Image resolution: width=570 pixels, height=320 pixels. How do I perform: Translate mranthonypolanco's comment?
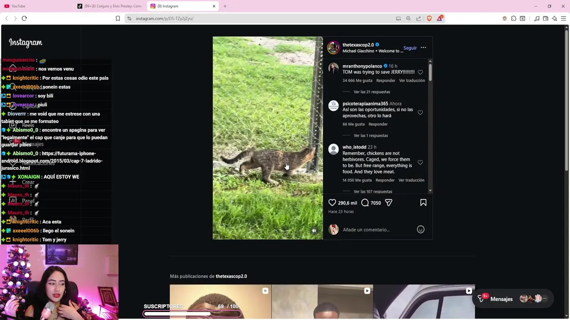coord(412,80)
